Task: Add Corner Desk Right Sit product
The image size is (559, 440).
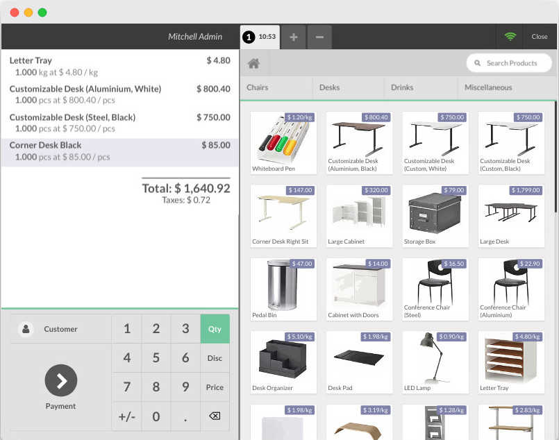Action: coord(283,216)
